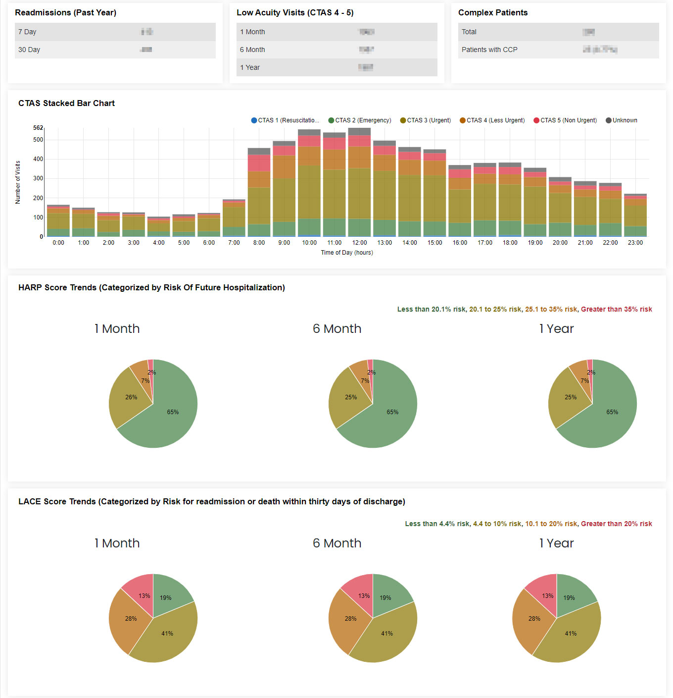Screen dimensions: 673x698
Task: Click the Low Acuity Visits (CTAS 4 - 5) heading
Action: (295, 12)
